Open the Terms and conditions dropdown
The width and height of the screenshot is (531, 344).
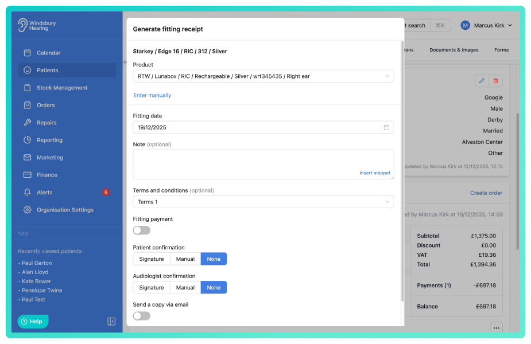pyautogui.click(x=263, y=202)
